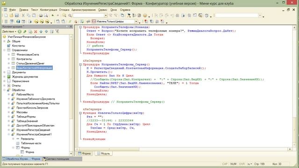
Task: Open the Сервис menu
Action: pyautogui.click(x=103, y=10)
